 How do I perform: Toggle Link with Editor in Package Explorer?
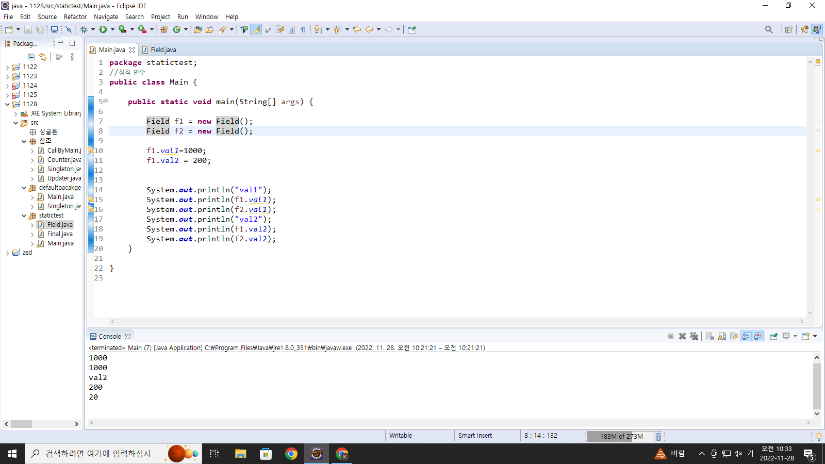[43, 57]
